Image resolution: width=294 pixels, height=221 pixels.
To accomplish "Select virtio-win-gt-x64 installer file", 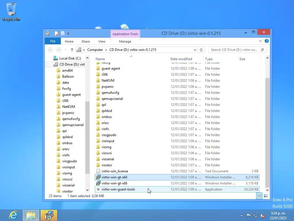I will point(177,177).
